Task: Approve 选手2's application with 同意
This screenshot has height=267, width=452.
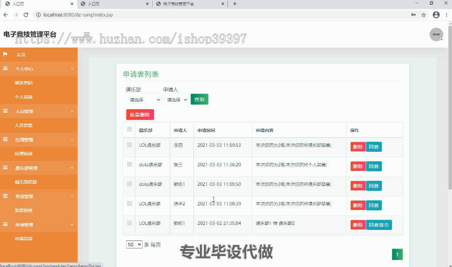Action: pyautogui.click(x=374, y=205)
